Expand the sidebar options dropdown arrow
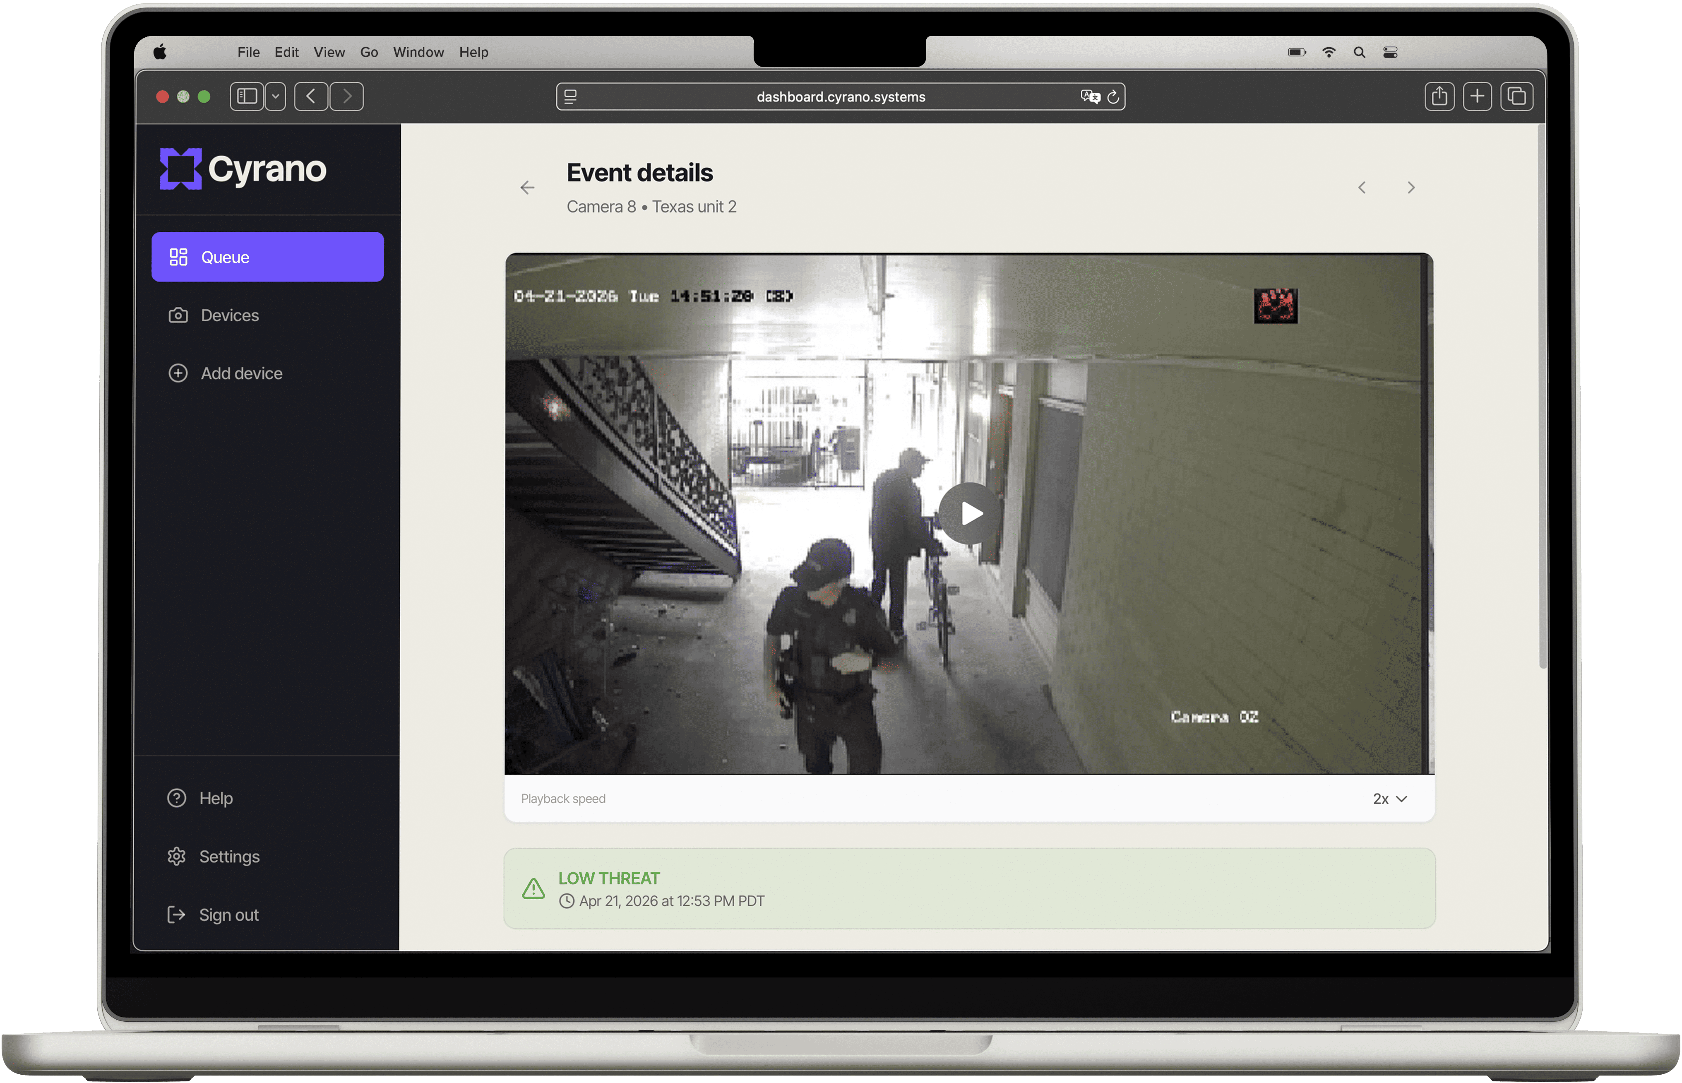This screenshot has height=1083, width=1682. pyautogui.click(x=276, y=96)
